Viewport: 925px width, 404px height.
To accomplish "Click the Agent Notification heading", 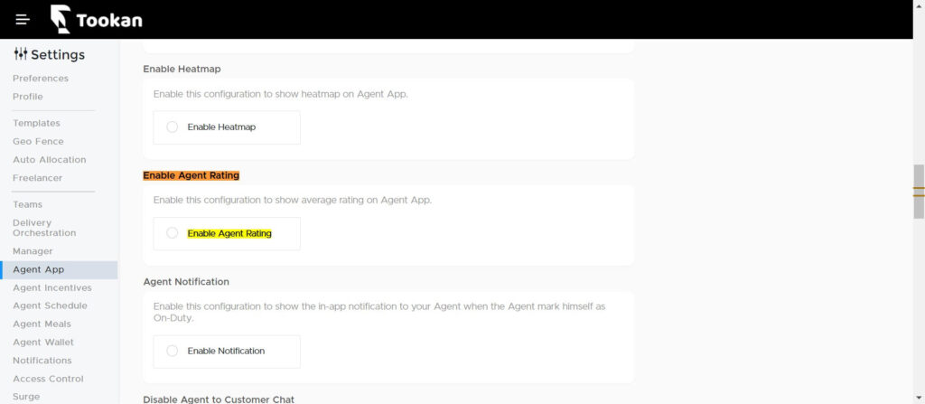I will (x=186, y=282).
